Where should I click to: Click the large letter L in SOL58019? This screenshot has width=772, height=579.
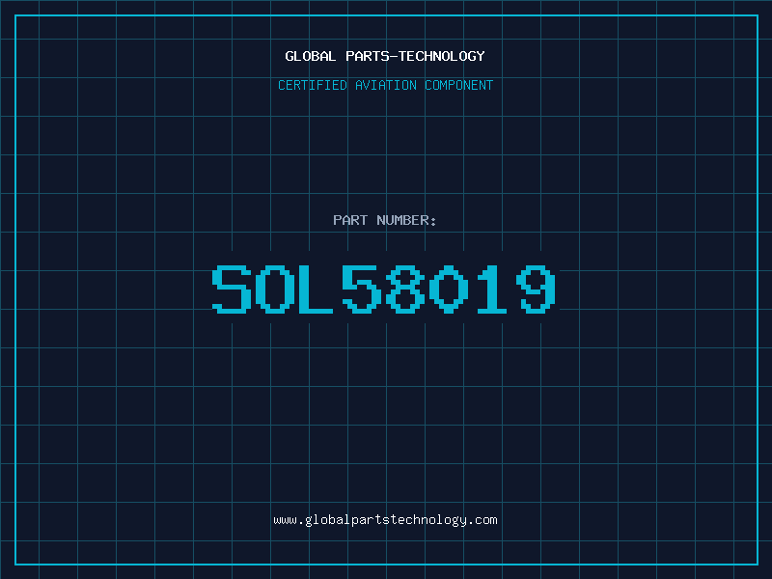point(316,289)
